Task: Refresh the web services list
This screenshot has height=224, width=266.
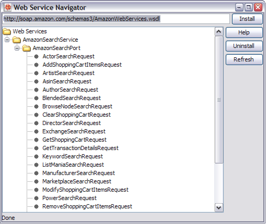Action: point(244,59)
